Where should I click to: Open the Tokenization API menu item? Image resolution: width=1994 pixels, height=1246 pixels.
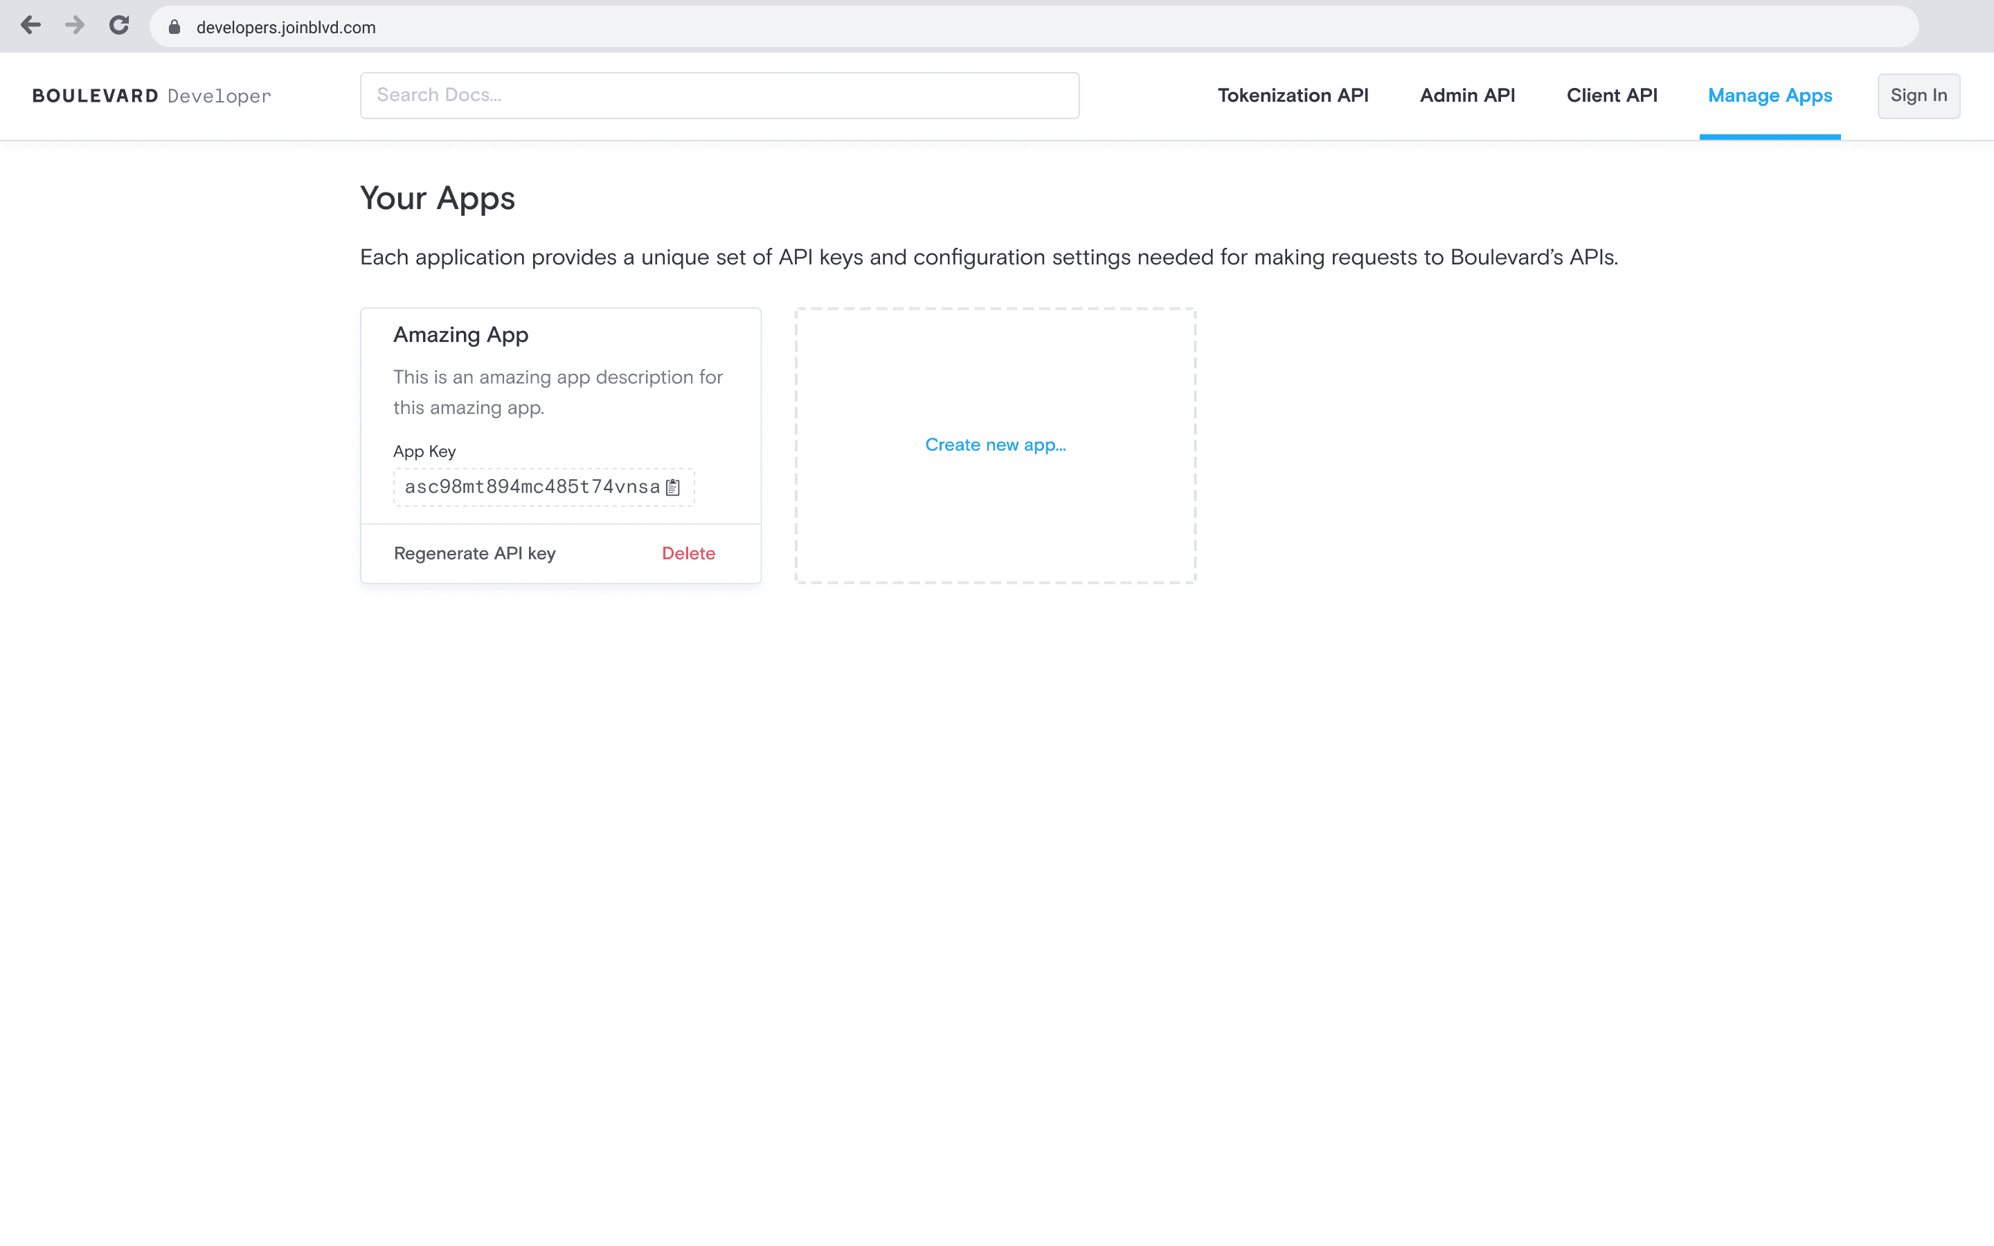1293,96
